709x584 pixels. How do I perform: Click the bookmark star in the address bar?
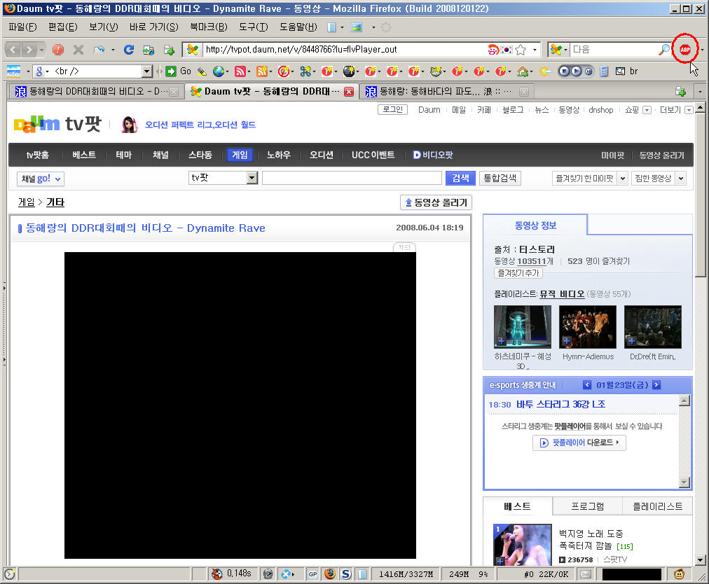521,49
